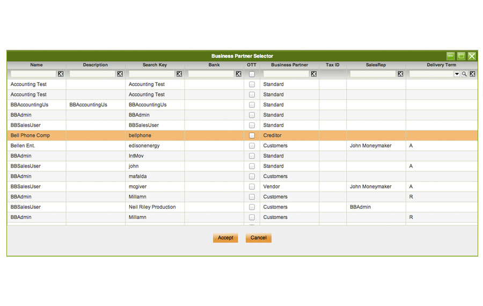Close the Business Partner Selector window

coord(472,56)
